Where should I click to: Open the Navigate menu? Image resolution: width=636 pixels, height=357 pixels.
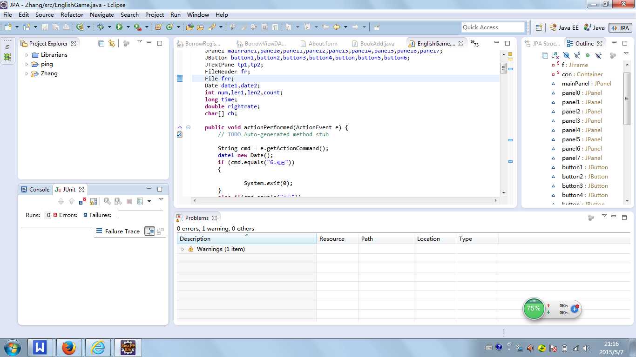[x=102, y=14]
